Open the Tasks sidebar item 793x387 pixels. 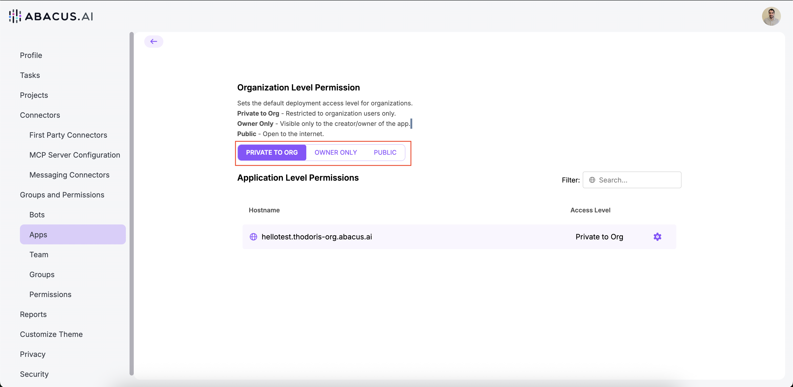coord(30,76)
